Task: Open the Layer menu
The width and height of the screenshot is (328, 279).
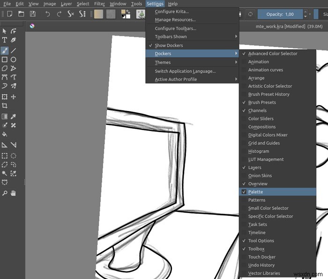Action: tap(67, 4)
